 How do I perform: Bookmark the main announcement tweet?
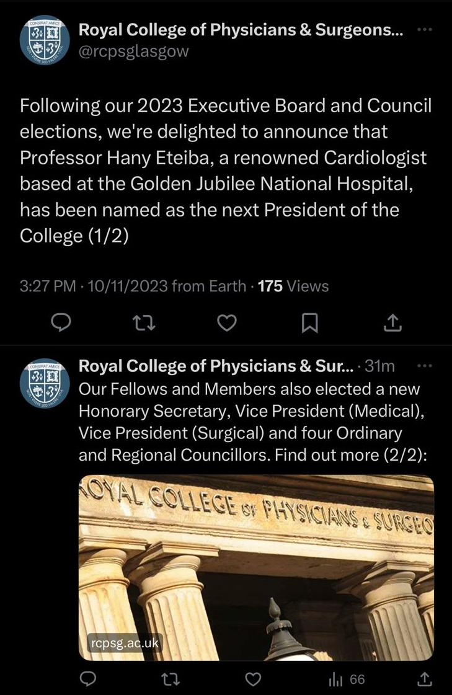[310, 321]
